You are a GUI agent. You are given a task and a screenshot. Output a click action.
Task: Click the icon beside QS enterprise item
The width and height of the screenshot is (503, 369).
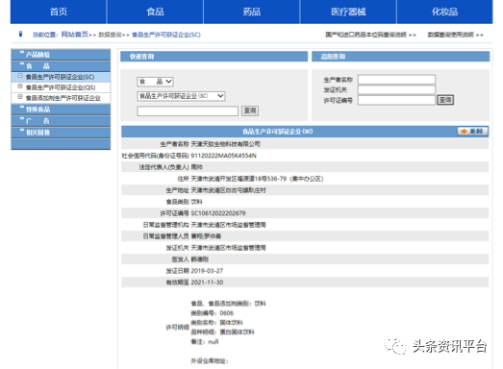coord(20,86)
